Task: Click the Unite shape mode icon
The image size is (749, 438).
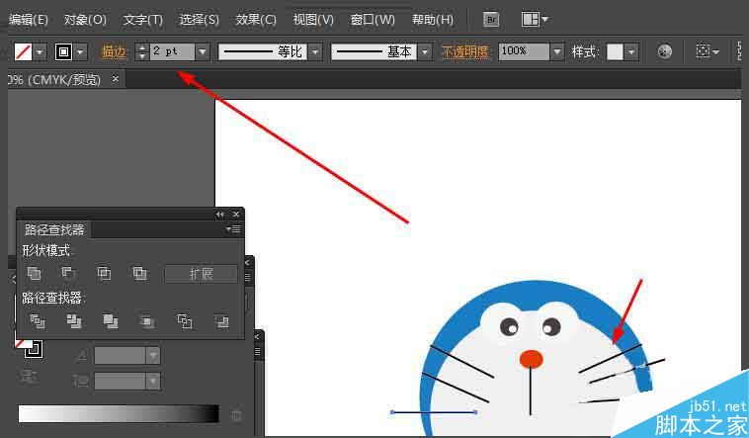Action: pos(34,273)
